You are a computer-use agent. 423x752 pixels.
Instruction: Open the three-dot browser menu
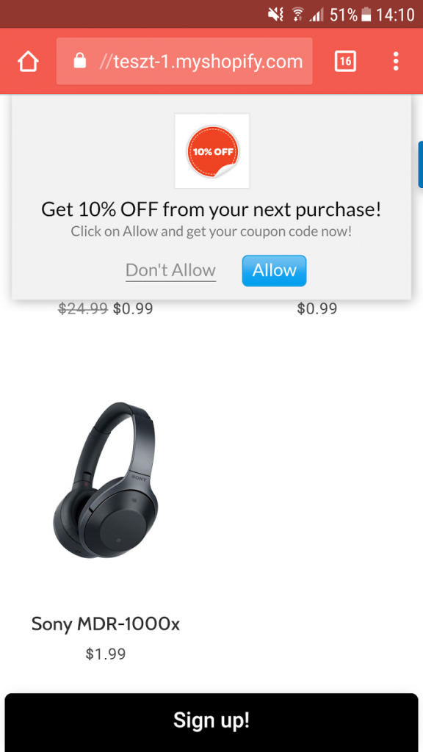tap(396, 62)
